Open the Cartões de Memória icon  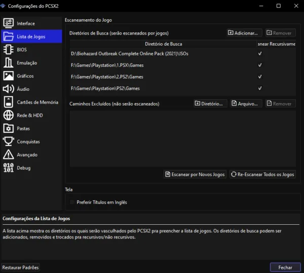tap(8, 102)
